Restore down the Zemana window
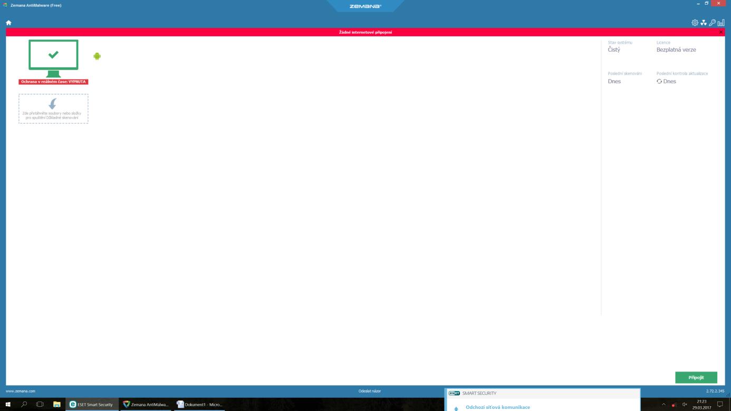The height and width of the screenshot is (411, 731). tap(707, 4)
